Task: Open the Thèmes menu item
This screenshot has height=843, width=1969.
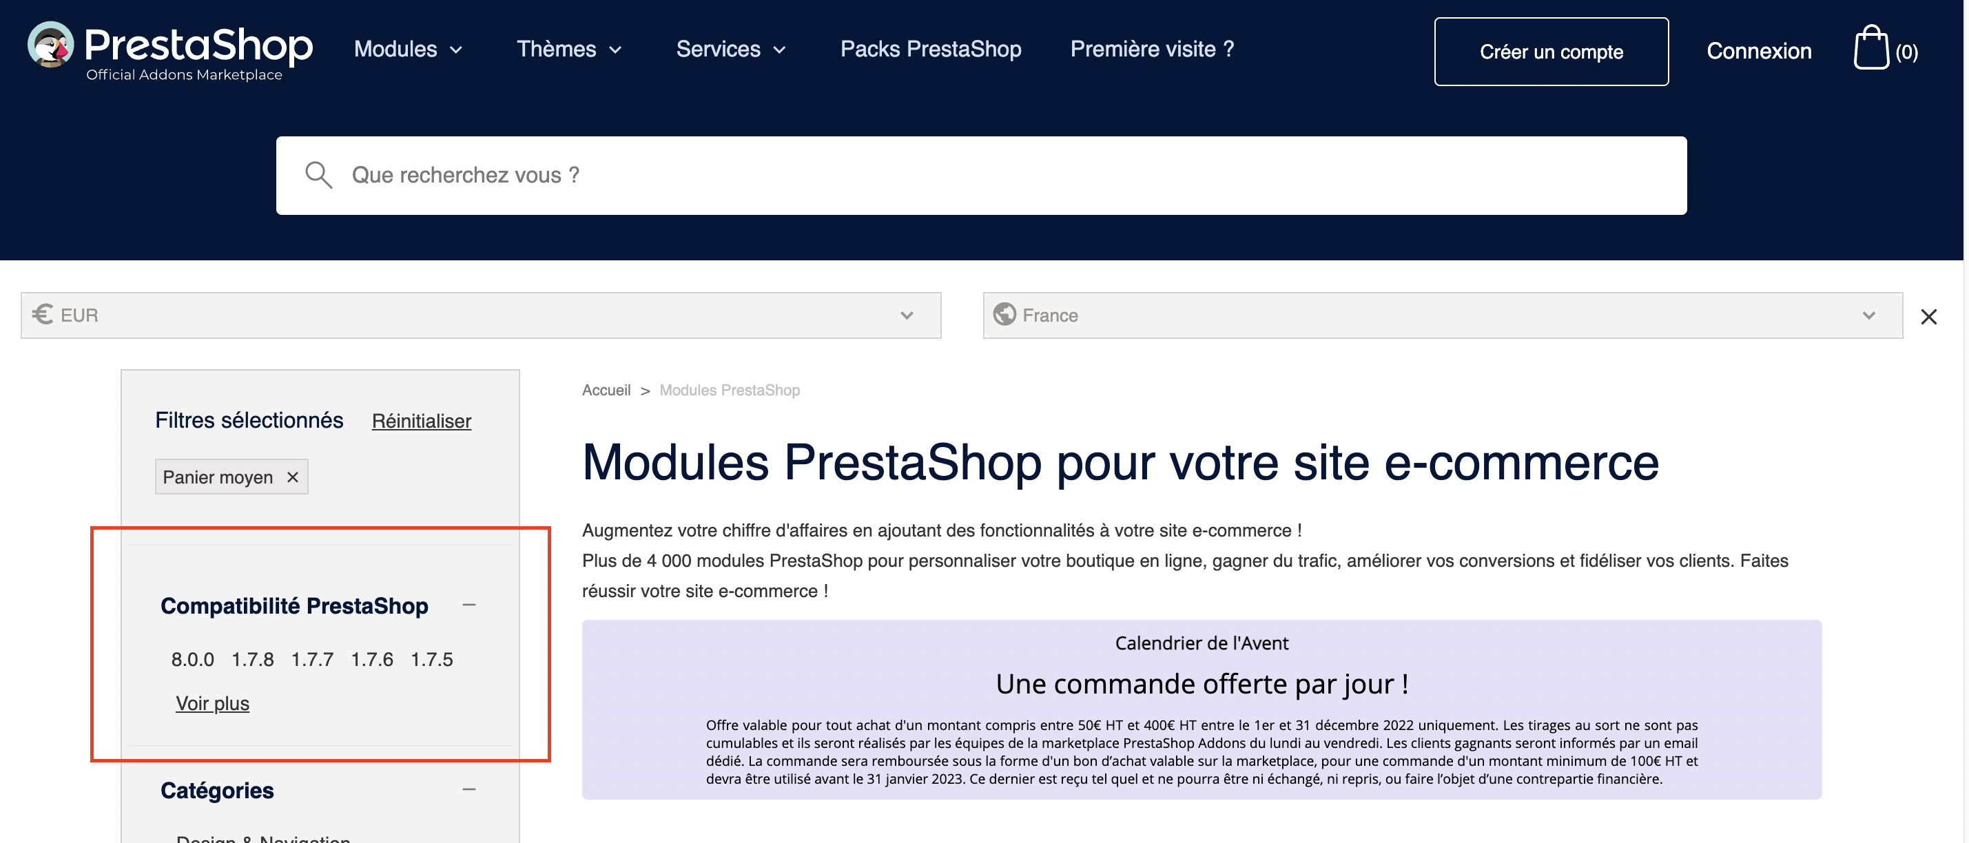Action: tap(568, 50)
